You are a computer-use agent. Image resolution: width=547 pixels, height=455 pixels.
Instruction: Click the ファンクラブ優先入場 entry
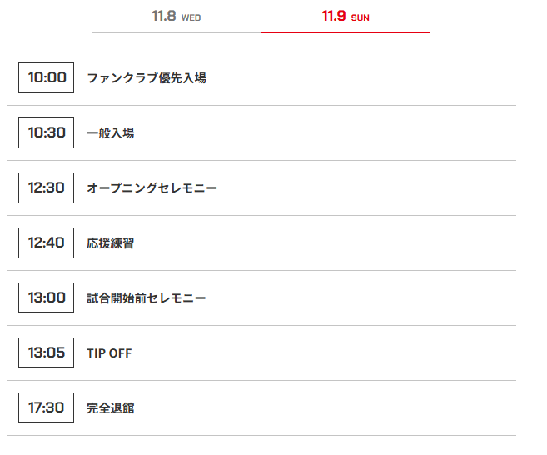pyautogui.click(x=146, y=78)
